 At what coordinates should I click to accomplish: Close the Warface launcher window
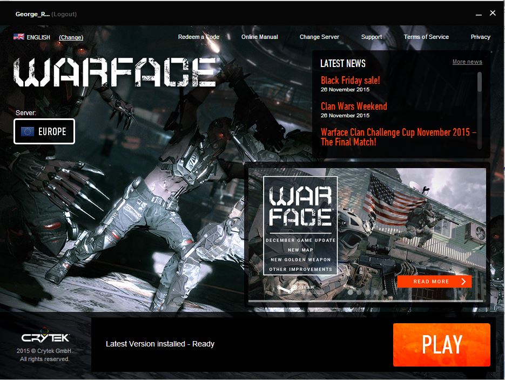493,13
